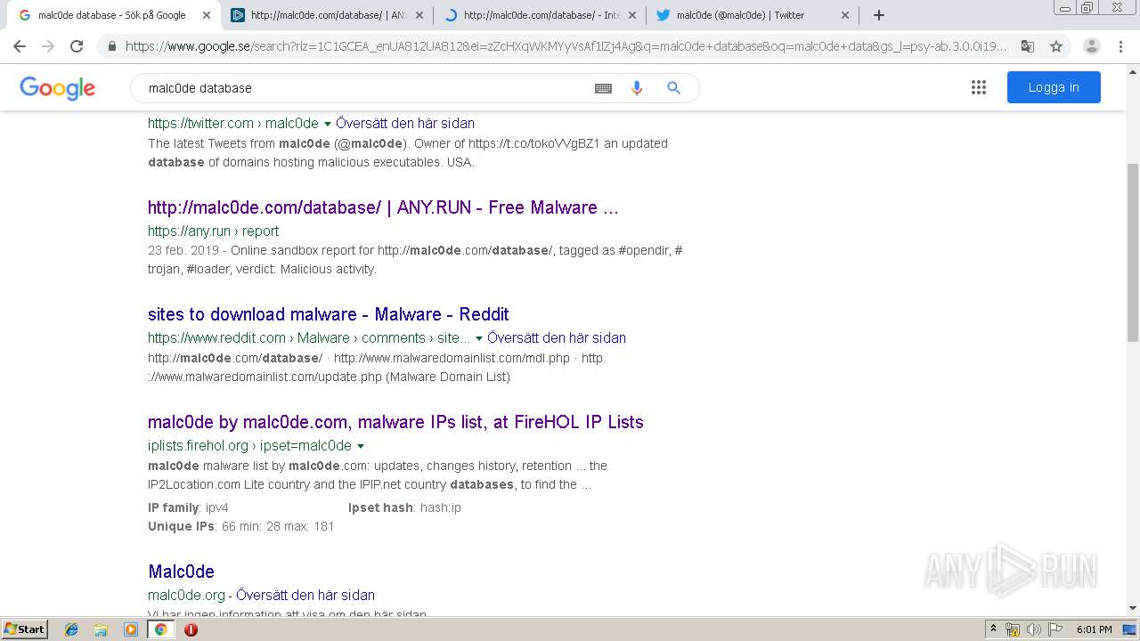This screenshot has height=641, width=1140.
Task: Open the Google Translate page icon
Action: pos(1027,46)
